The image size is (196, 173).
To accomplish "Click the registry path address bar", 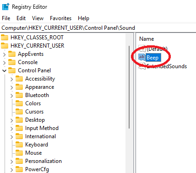I will (98, 28).
